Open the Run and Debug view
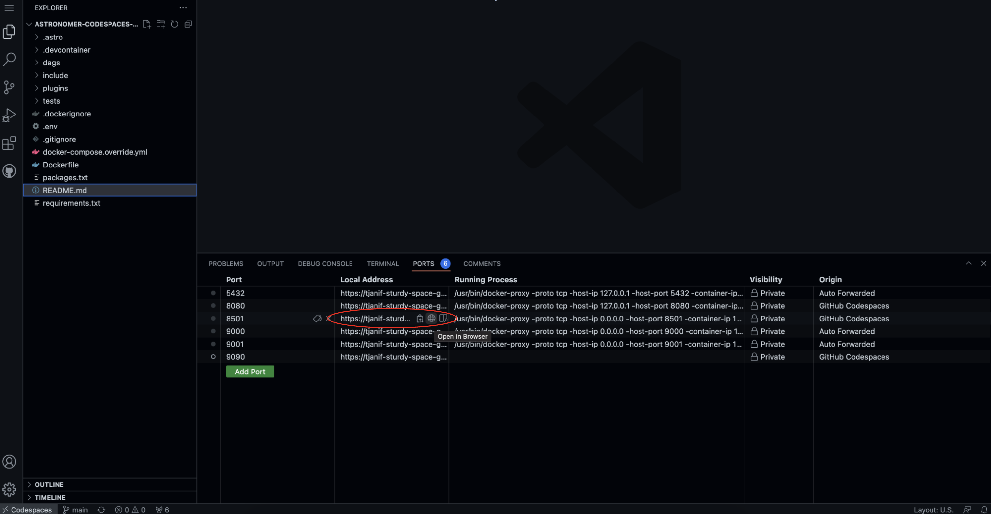 tap(9, 115)
